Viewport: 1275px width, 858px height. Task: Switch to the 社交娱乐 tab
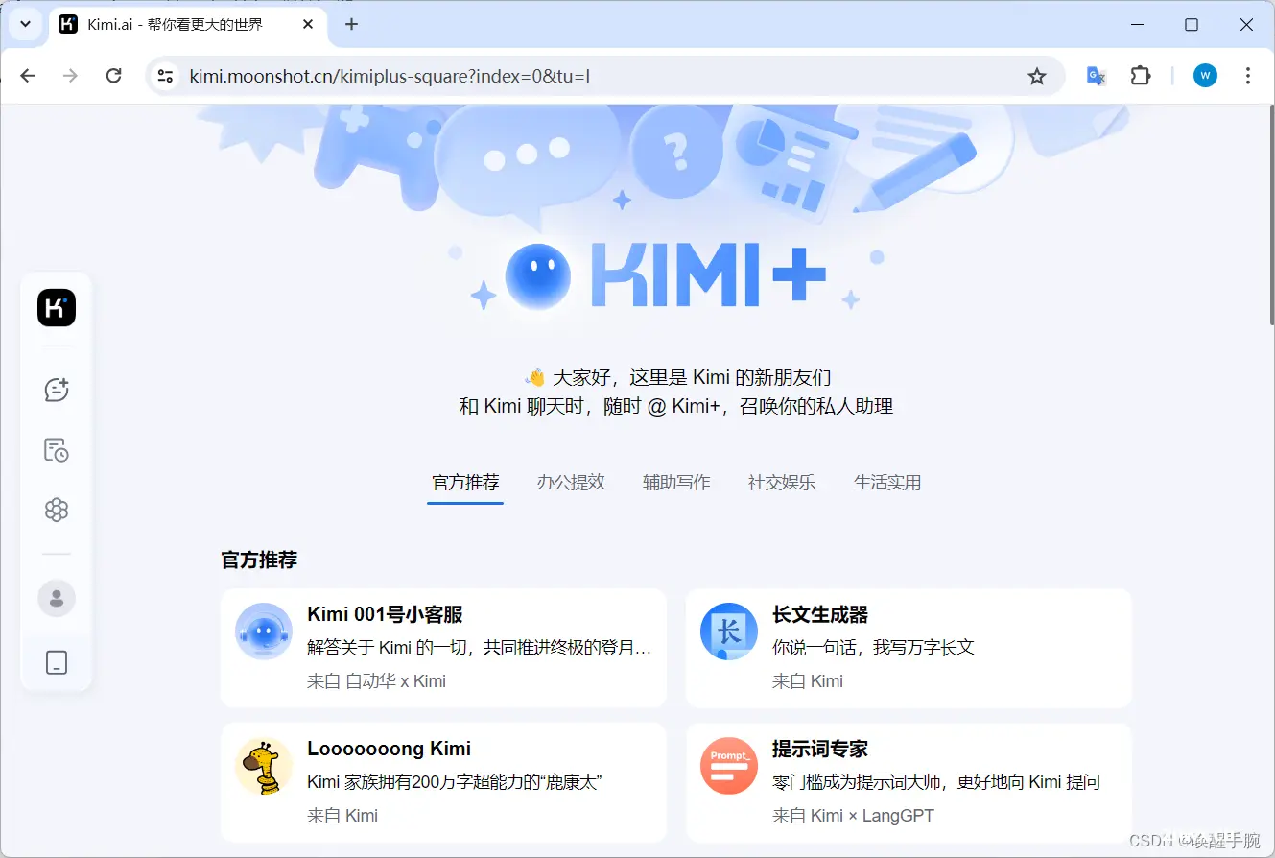coord(782,483)
